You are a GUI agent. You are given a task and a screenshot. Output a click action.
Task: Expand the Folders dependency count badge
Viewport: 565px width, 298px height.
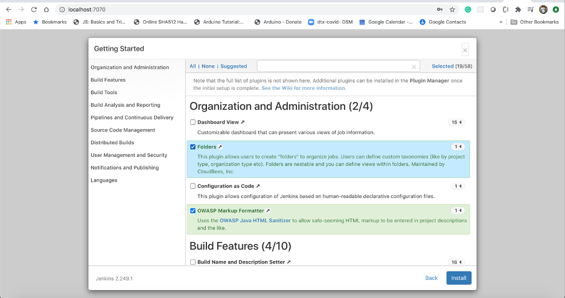pos(458,147)
